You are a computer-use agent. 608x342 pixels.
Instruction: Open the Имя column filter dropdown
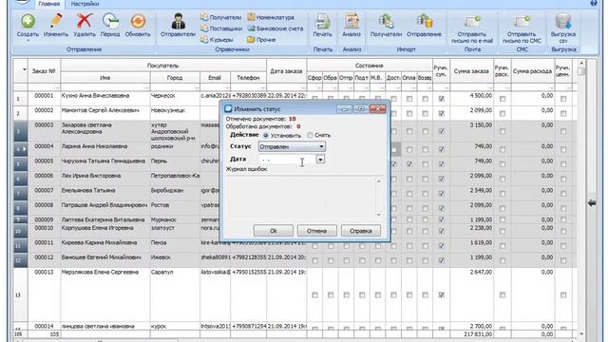point(146,88)
